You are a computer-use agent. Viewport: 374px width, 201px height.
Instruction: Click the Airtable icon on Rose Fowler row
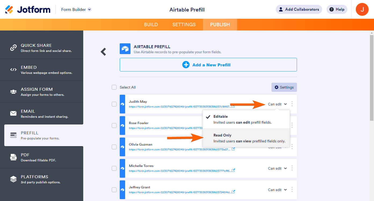(122, 126)
